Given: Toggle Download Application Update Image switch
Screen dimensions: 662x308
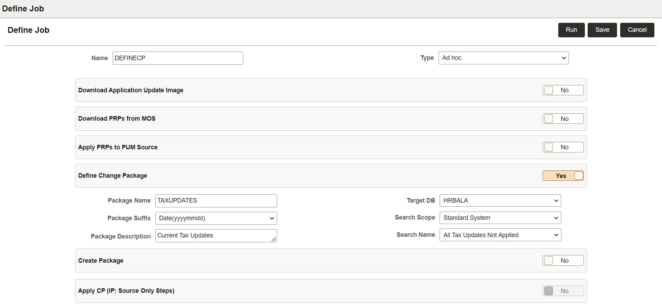Looking at the screenshot, I should (563, 90).
